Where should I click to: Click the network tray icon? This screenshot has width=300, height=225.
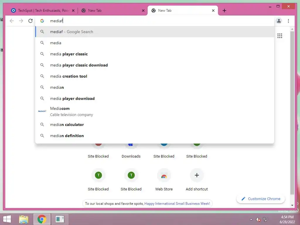[x=265, y=219]
